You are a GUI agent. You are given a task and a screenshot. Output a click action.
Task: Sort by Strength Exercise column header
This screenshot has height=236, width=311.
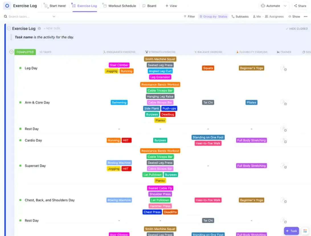point(160,52)
